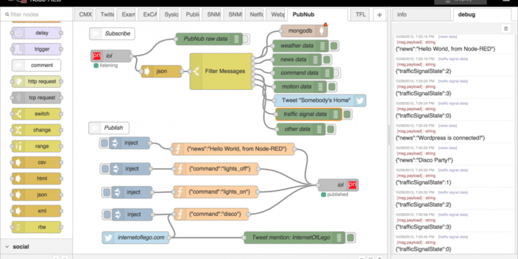The height and width of the screenshot is (259, 518).
Task: Select the json parser node on canvas
Action: [x=161, y=71]
